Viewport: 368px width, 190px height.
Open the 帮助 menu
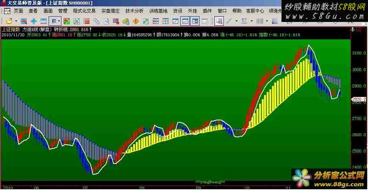tap(237, 11)
